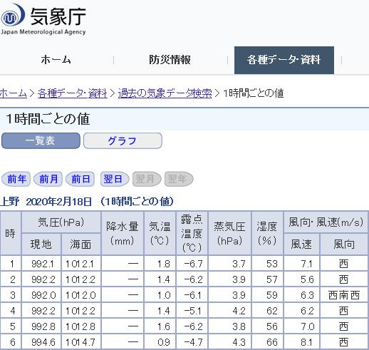Image resolution: width=369 pixels, height=350 pixels.
Task: Click the 0.9 temperature cell in hour 6
Action: pos(160,342)
